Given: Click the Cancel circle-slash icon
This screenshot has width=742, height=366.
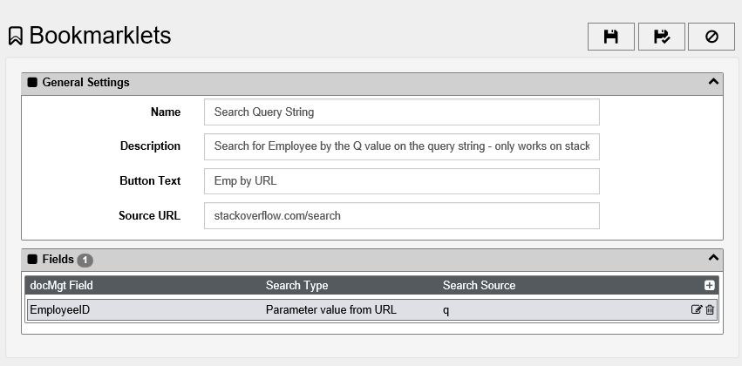Looking at the screenshot, I should coord(711,37).
